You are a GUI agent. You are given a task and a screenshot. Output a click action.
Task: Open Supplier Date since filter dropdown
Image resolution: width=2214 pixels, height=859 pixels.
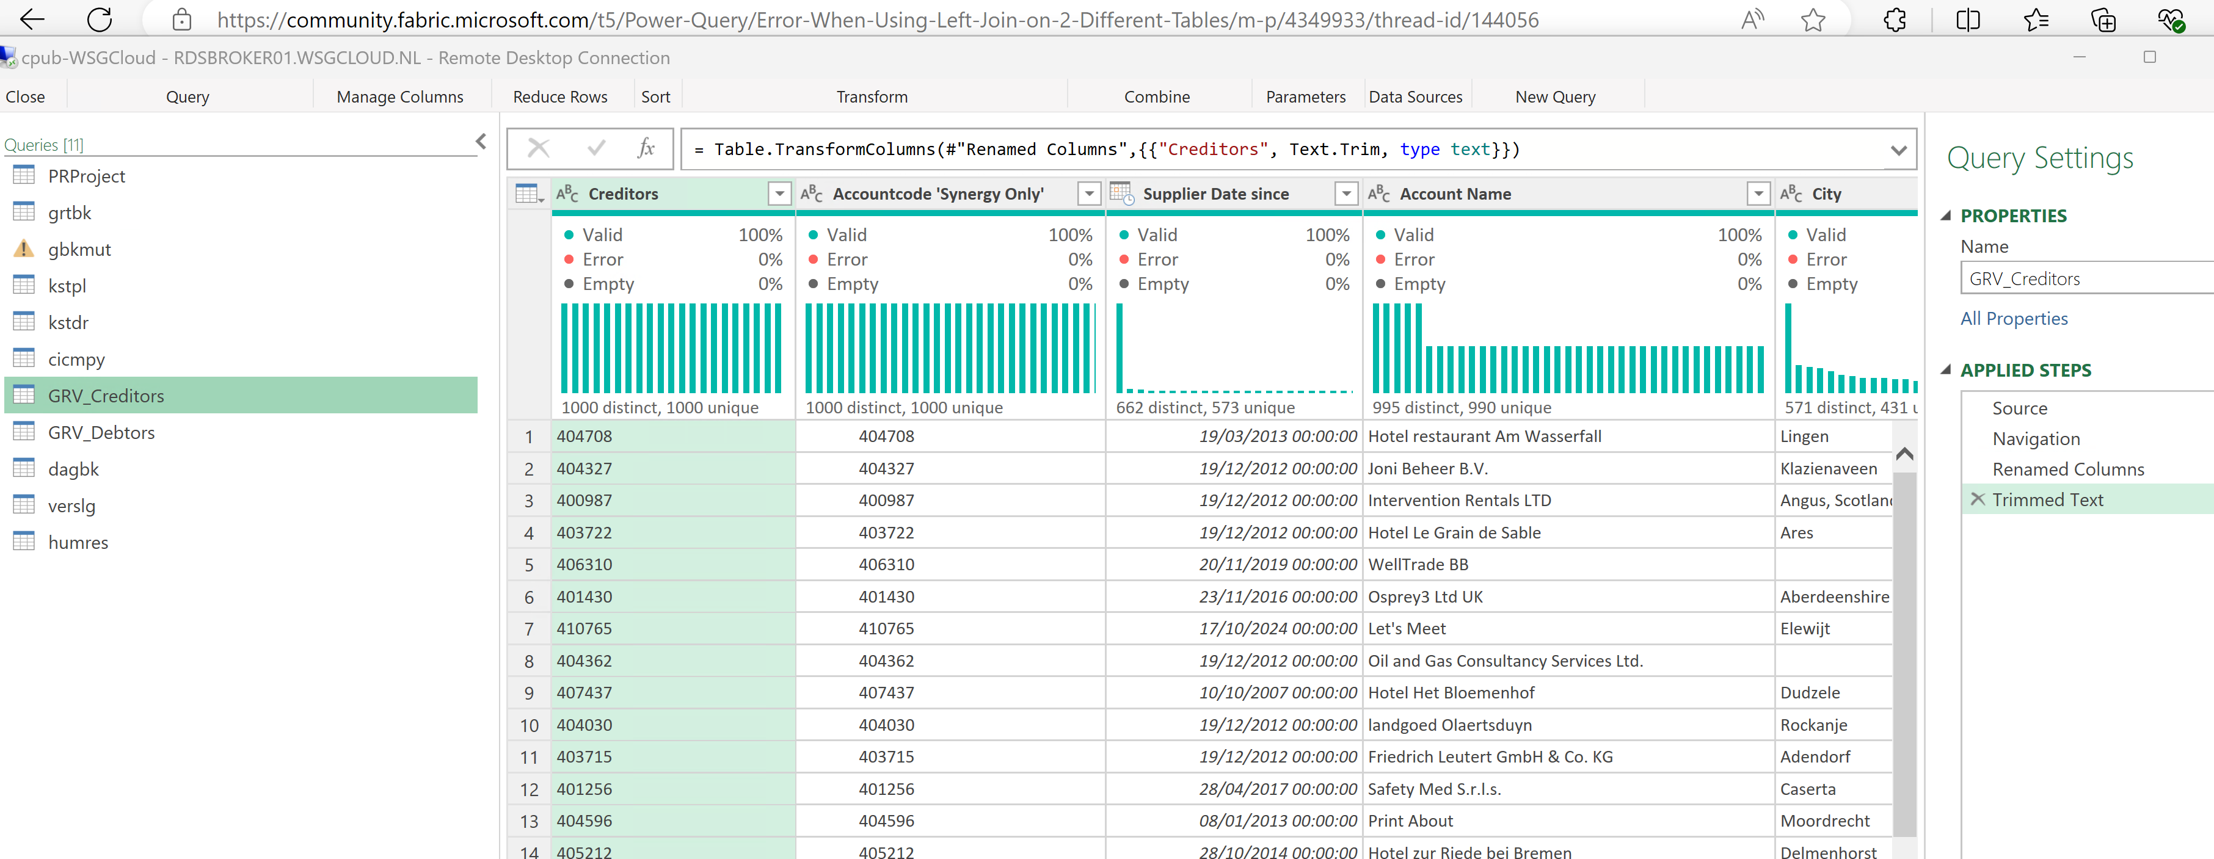point(1346,194)
